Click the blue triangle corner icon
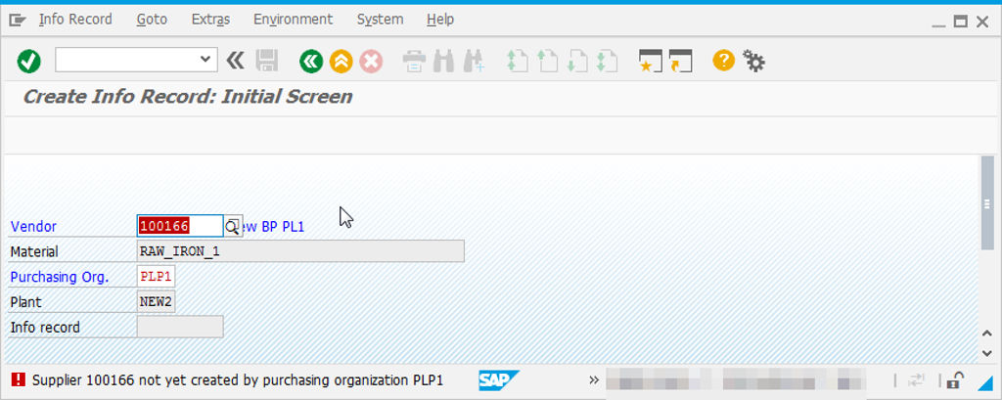Image resolution: width=1002 pixels, height=400 pixels. click(x=984, y=381)
